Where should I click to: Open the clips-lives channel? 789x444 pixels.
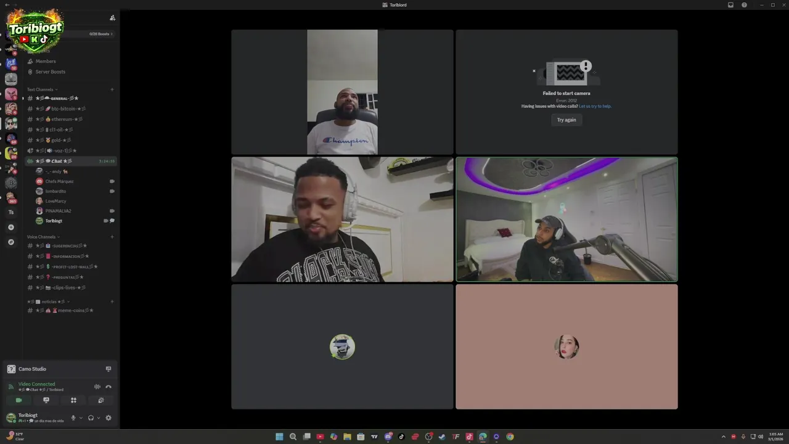coord(70,287)
